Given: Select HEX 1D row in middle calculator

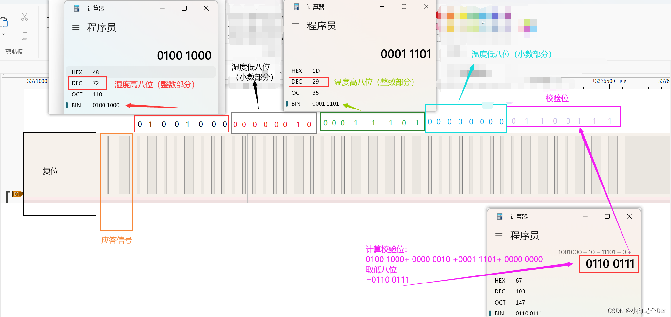Looking at the screenshot, I should click(x=360, y=71).
